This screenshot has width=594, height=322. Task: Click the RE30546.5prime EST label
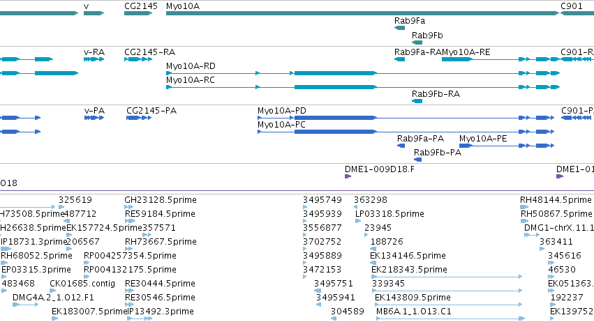160,298
